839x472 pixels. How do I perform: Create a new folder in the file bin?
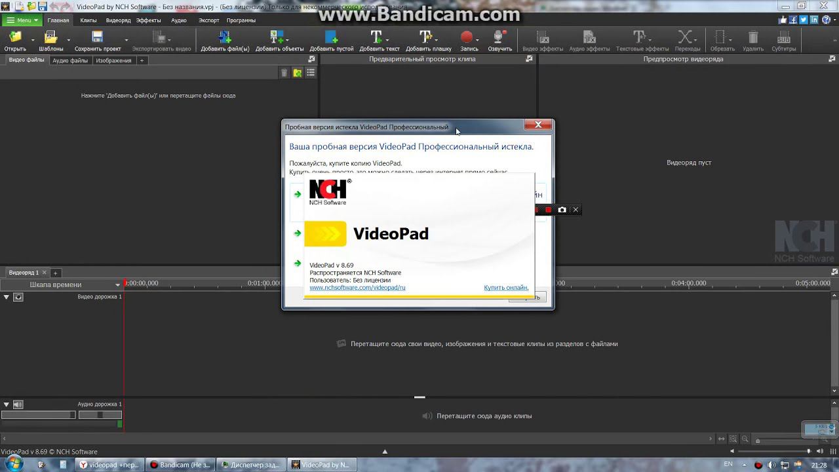(x=298, y=73)
